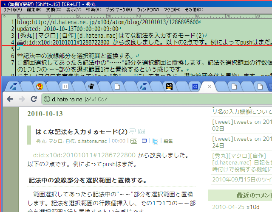The width and height of the screenshot is (272, 212).
Task: Click the comment bubble icon beside post title
Action: click(x=132, y=131)
